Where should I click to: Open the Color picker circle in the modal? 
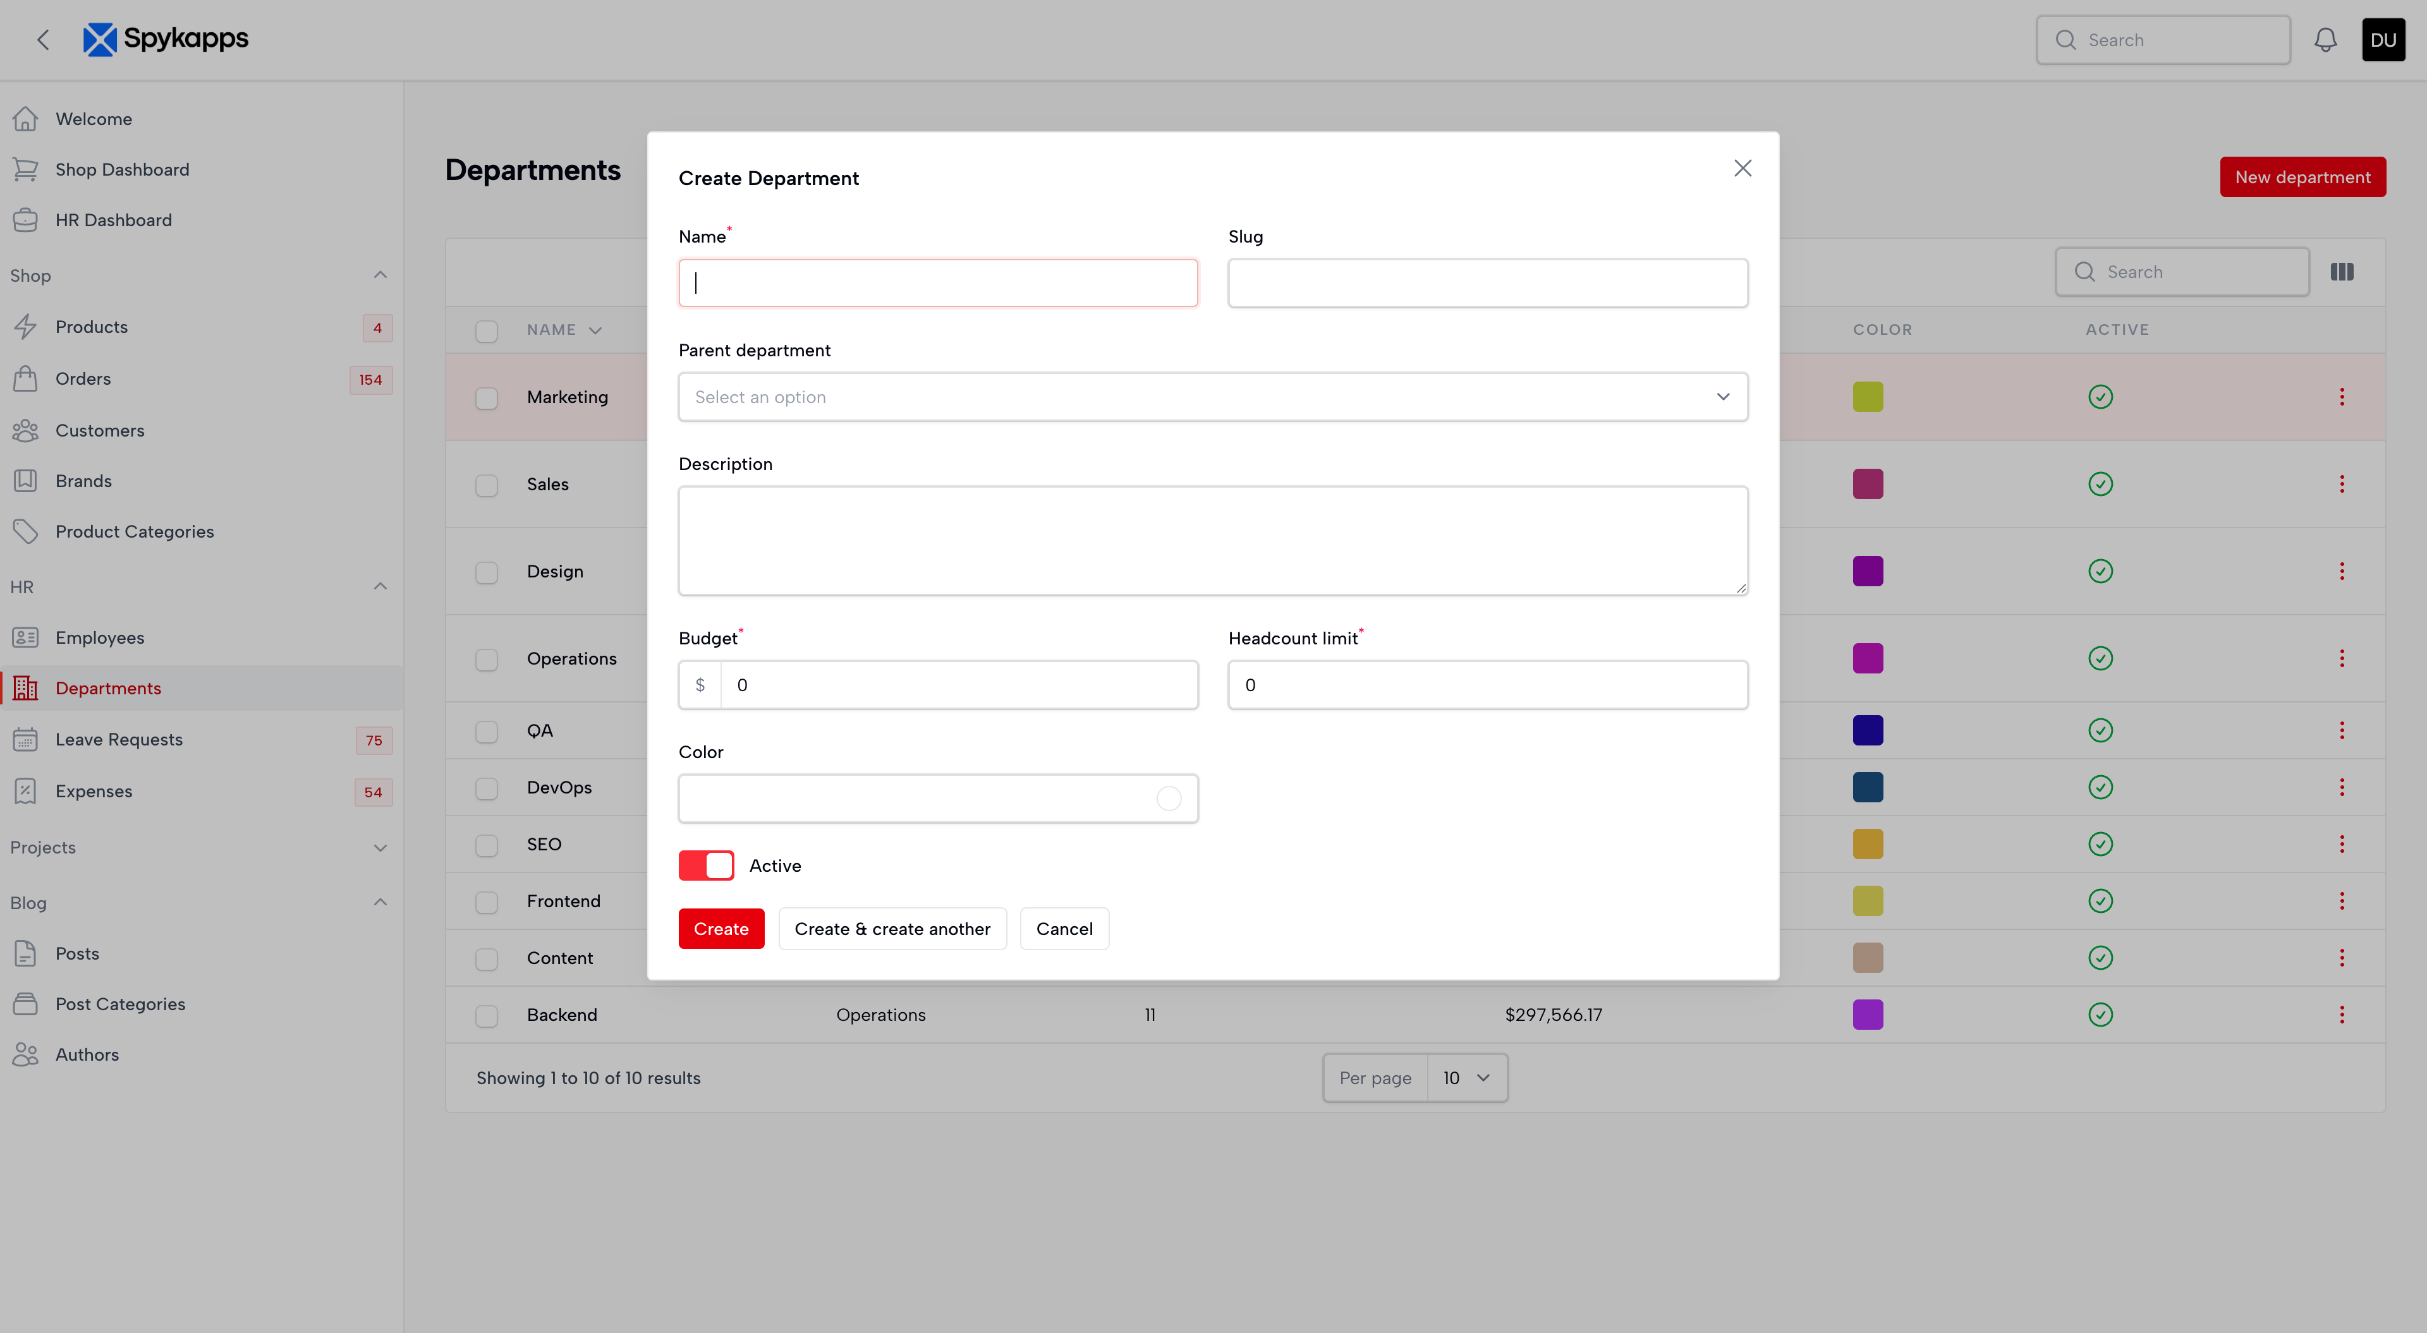point(1169,798)
